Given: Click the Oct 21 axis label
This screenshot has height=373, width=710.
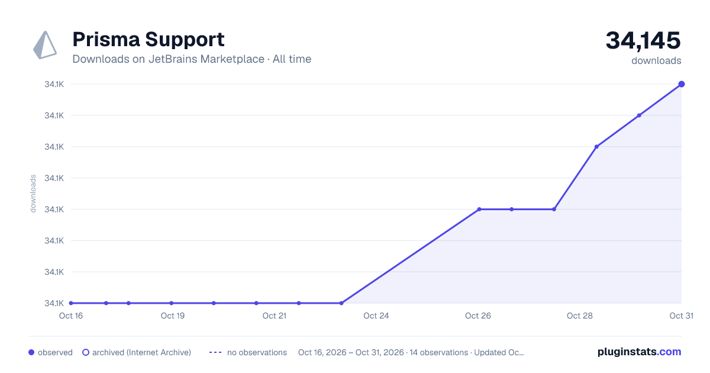Looking at the screenshot, I should coord(275,316).
